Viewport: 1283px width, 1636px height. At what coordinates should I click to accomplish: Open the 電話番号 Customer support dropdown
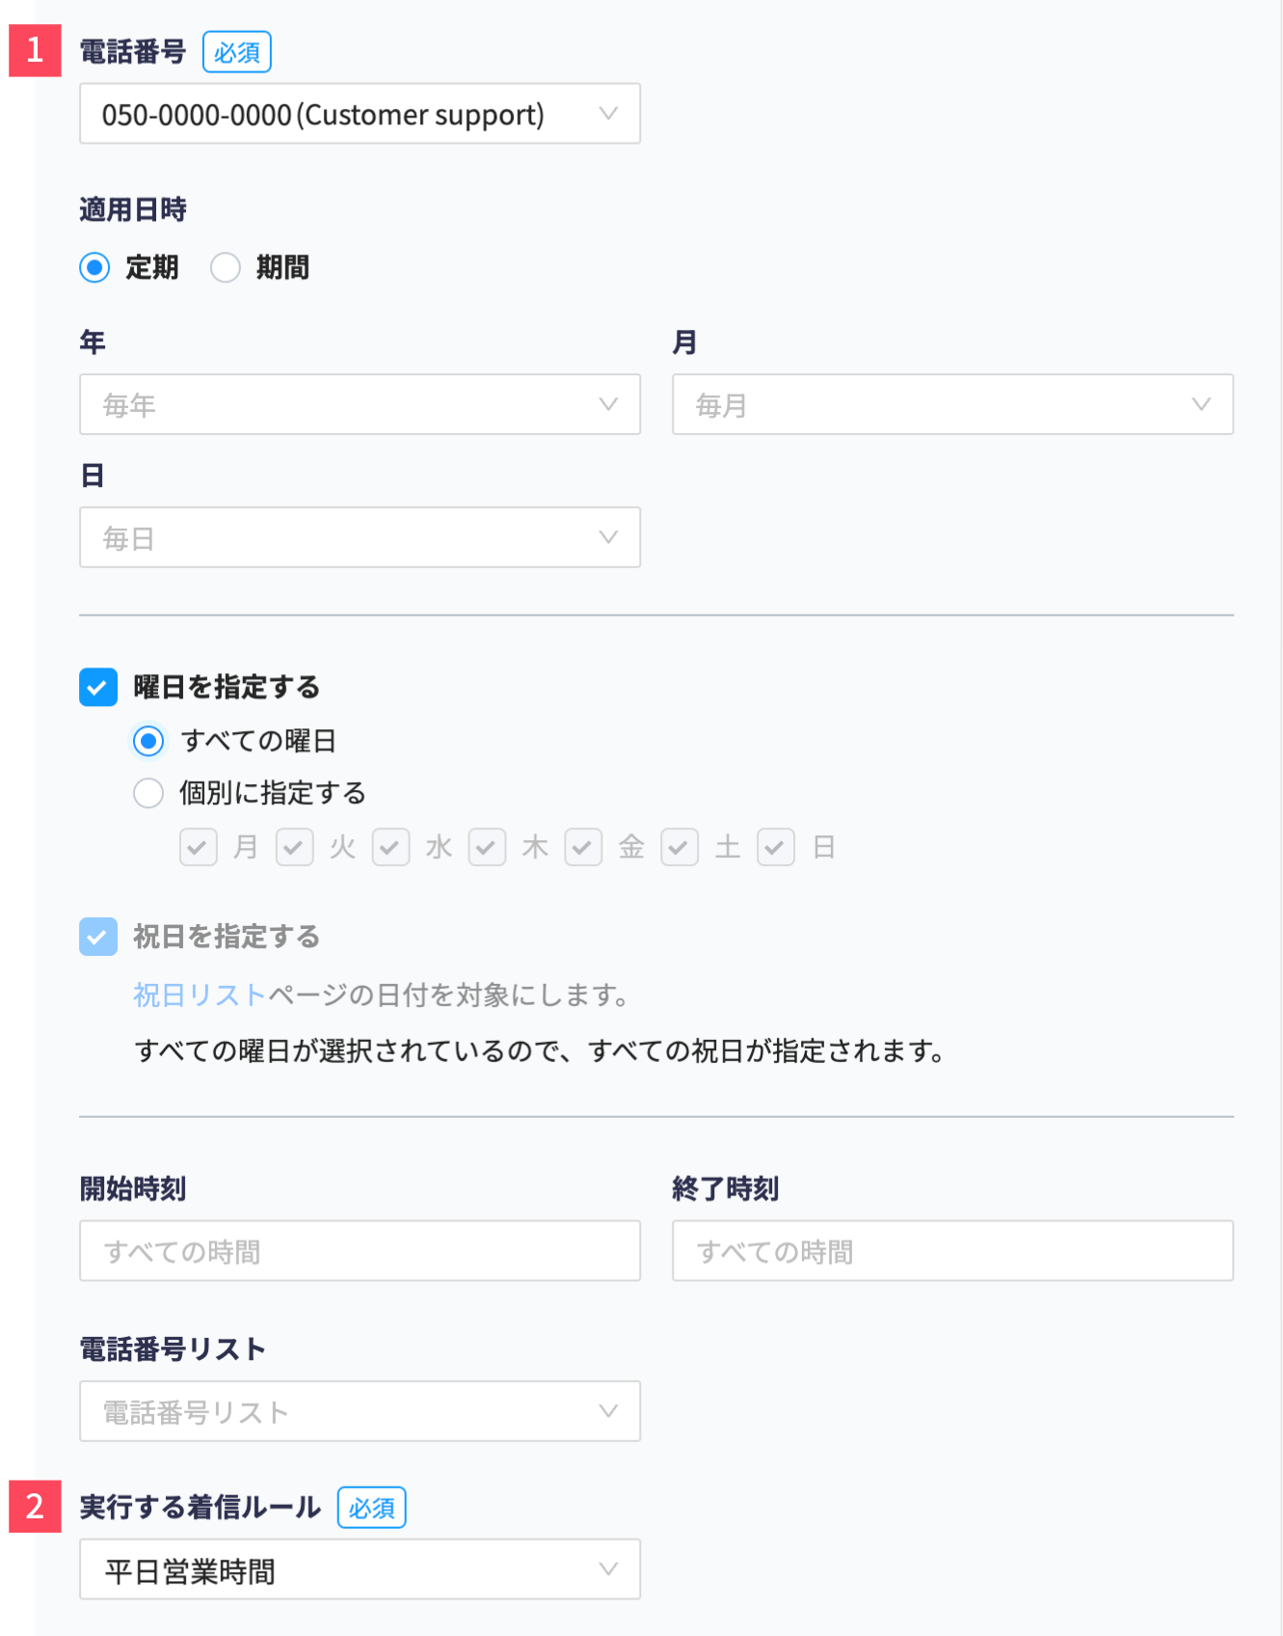point(360,114)
